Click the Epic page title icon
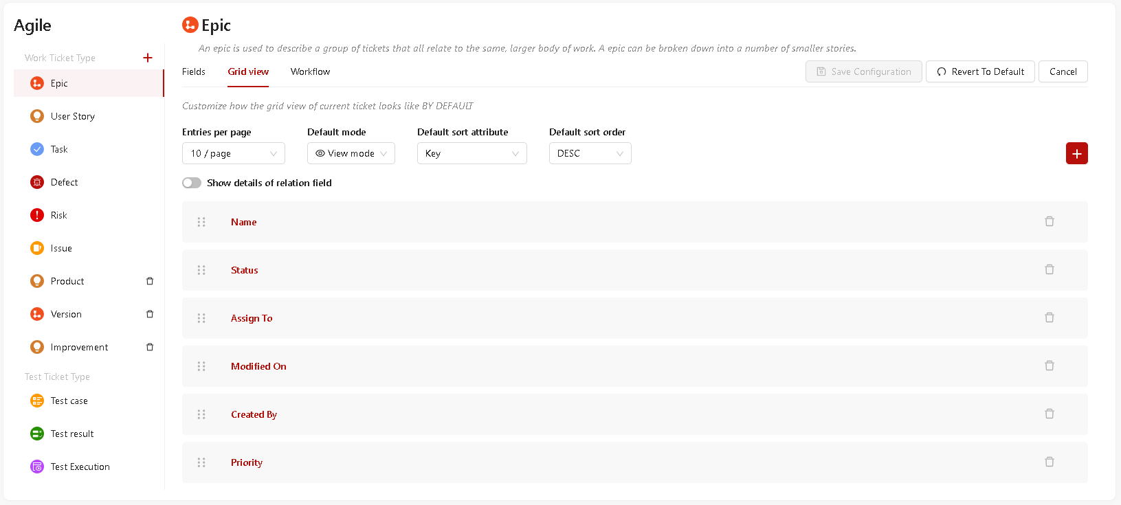The height and width of the screenshot is (505, 1121). pyautogui.click(x=190, y=25)
